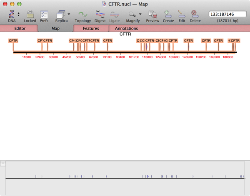Click the Replica toolbar icon
The width and height of the screenshot is (250, 196).
click(x=61, y=14)
